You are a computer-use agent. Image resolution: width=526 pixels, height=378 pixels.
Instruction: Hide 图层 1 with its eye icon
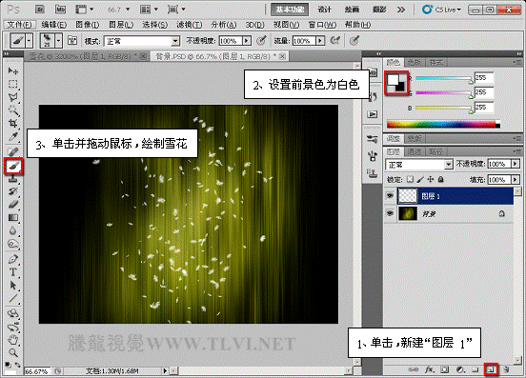390,195
